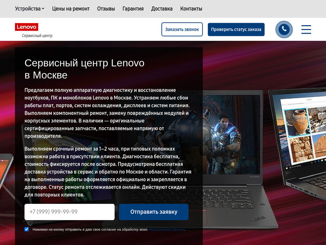Go to Цены на ремонт page
The width and height of the screenshot is (326, 245).
(71, 9)
